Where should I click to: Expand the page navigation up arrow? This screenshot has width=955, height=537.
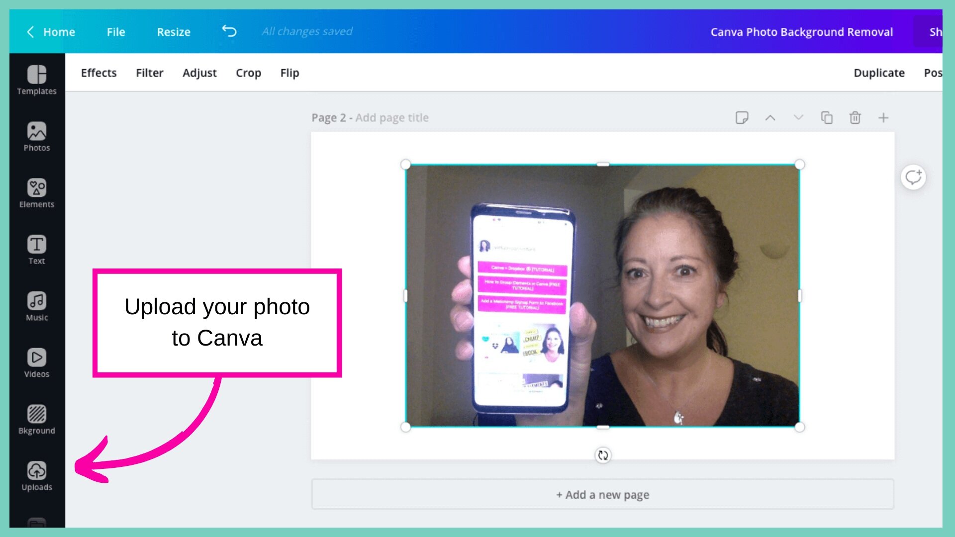point(770,117)
